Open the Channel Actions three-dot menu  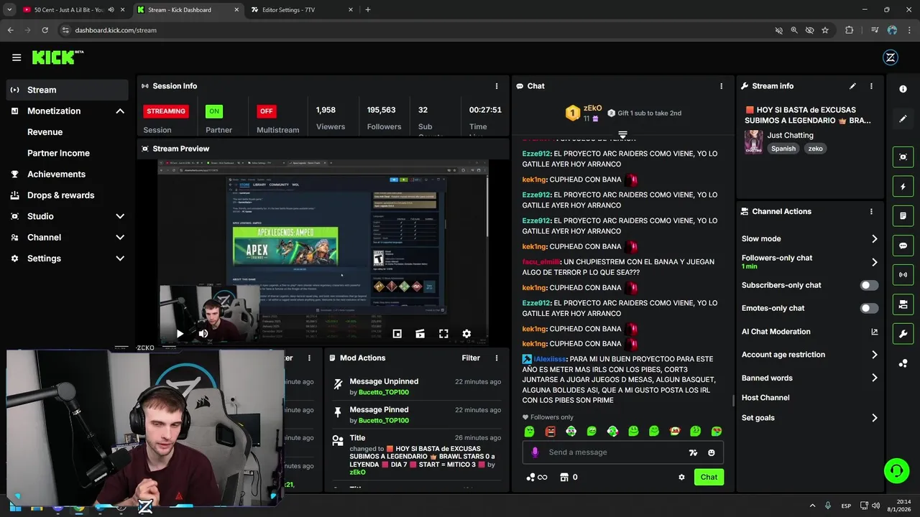point(871,212)
